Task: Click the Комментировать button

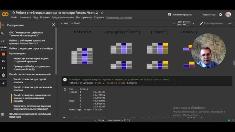Action: [x=180, y=15]
